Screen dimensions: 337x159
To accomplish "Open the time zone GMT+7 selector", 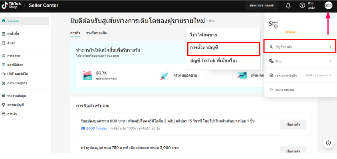I will [319, 76].
